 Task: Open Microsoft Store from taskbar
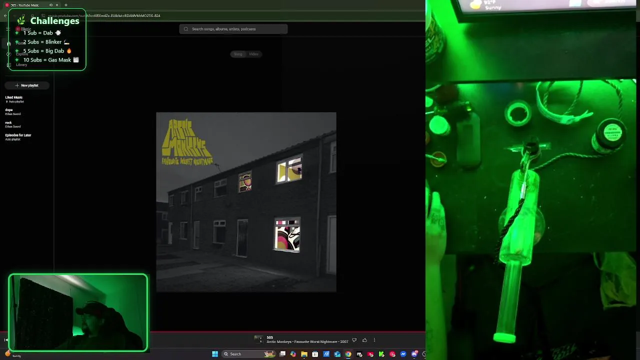[x=315, y=354]
